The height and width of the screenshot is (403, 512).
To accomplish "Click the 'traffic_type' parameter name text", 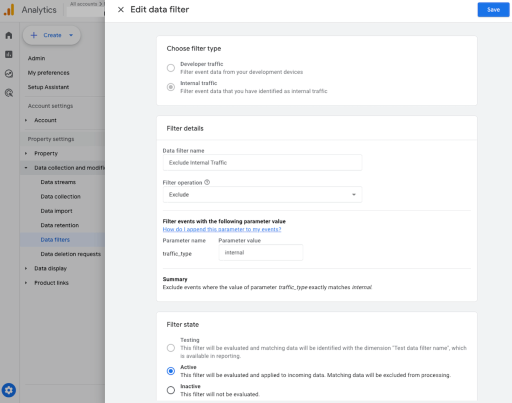I will click(177, 254).
